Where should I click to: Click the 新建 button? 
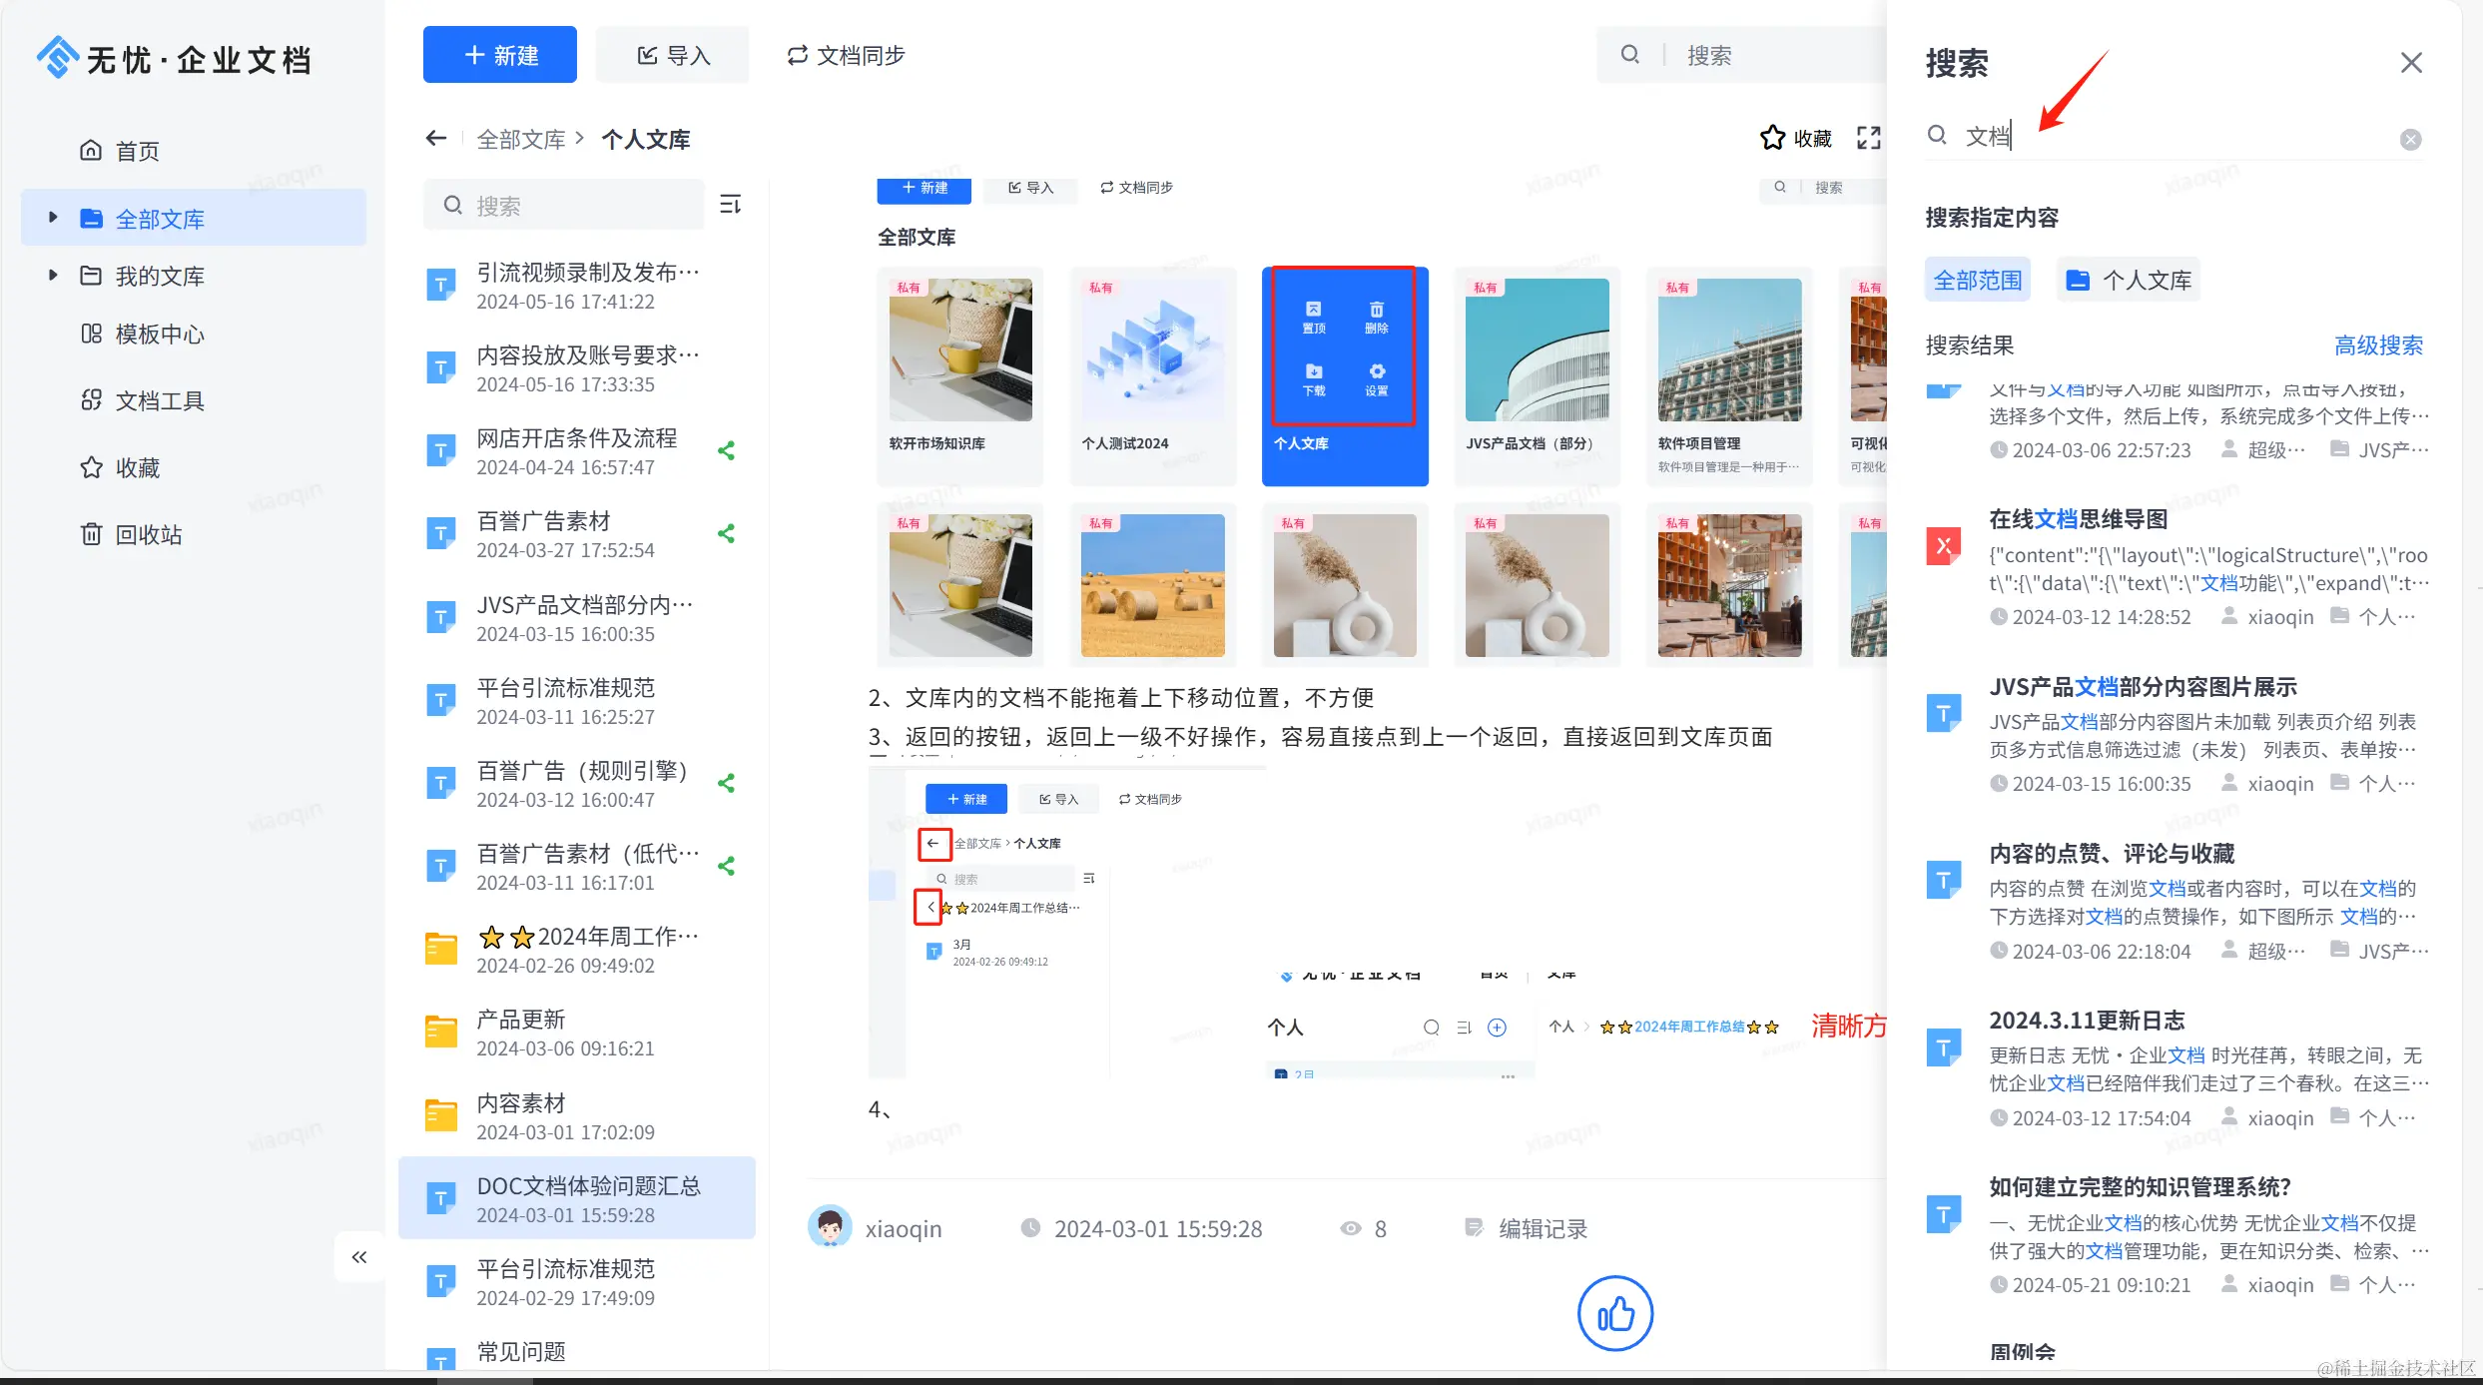pyautogui.click(x=500, y=55)
